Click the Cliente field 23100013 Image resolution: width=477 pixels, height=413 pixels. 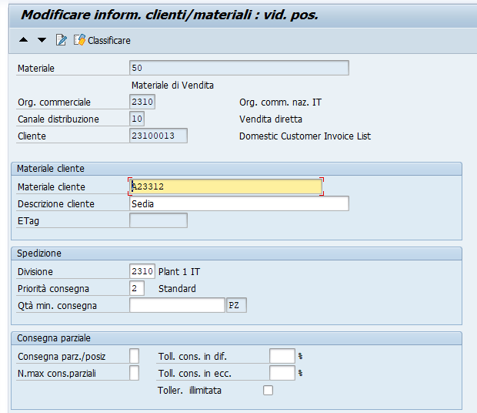158,136
